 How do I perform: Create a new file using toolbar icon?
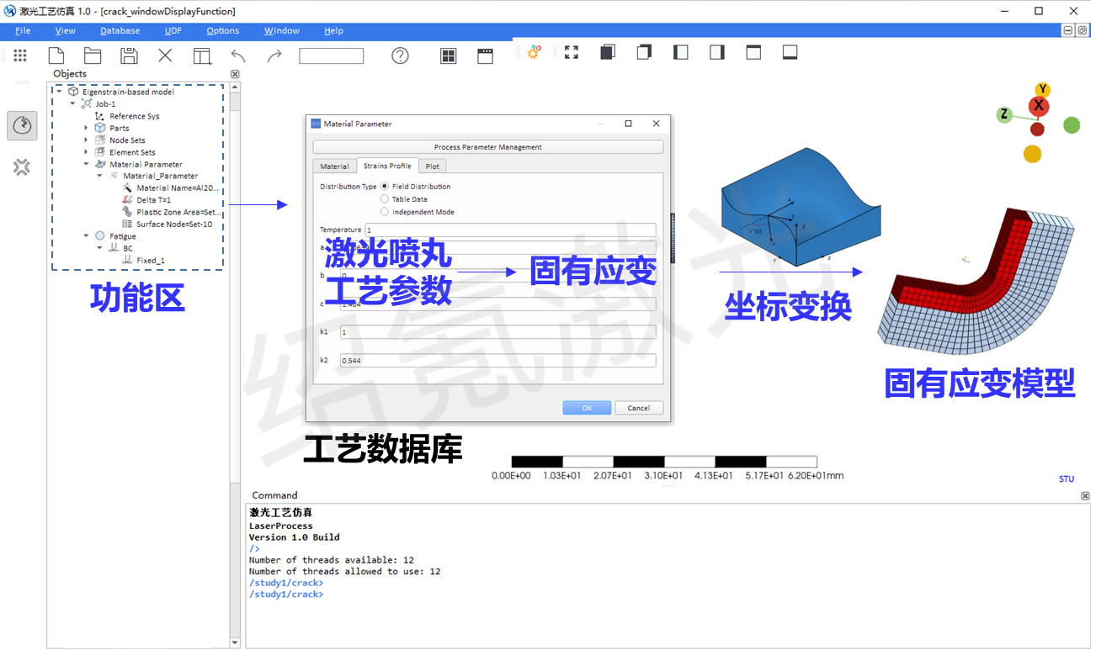point(56,54)
